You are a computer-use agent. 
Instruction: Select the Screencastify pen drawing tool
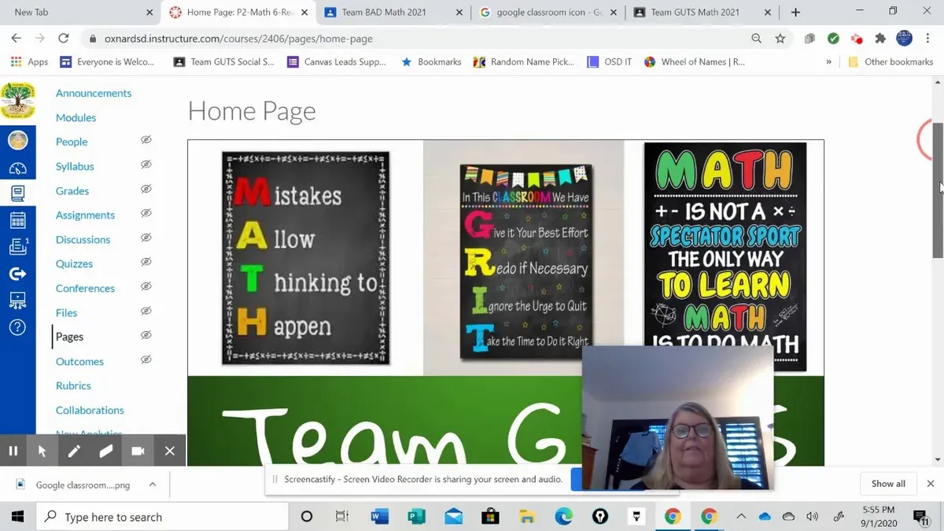[74, 451]
